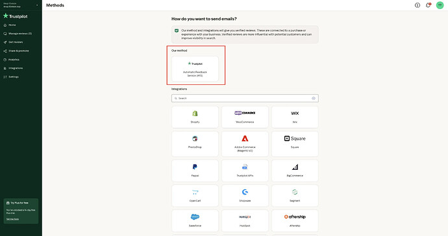Click the green verified shield icon
This screenshot has width=448, height=236.
coord(177,30)
